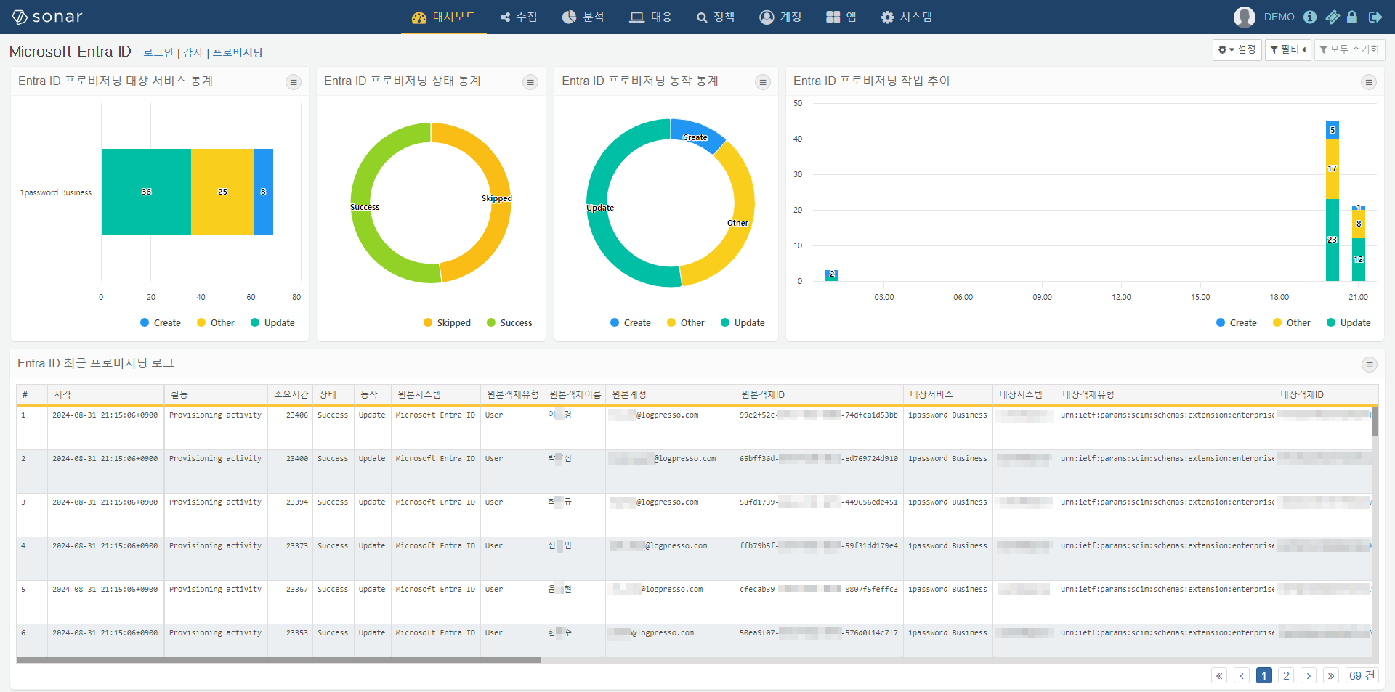Open menu of 대상 서비스 통계 widget

point(294,82)
